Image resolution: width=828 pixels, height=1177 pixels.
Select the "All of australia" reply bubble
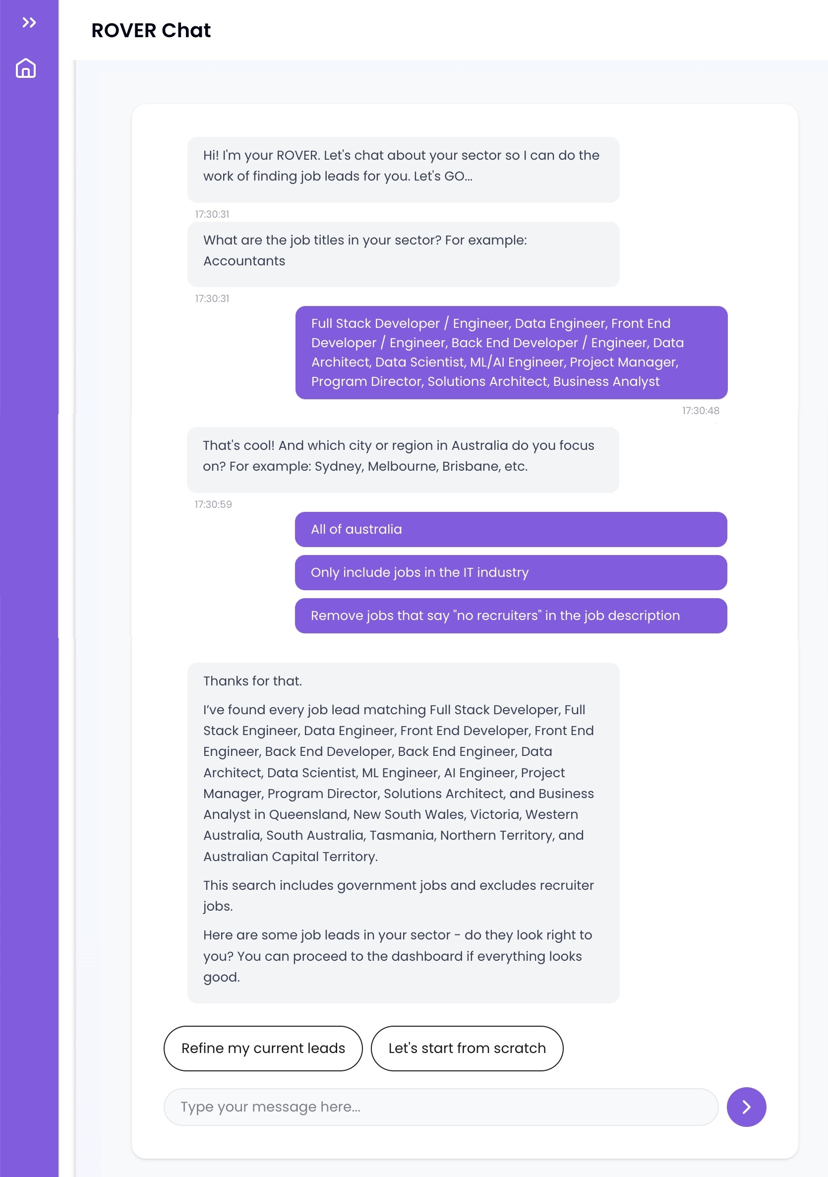pos(511,529)
